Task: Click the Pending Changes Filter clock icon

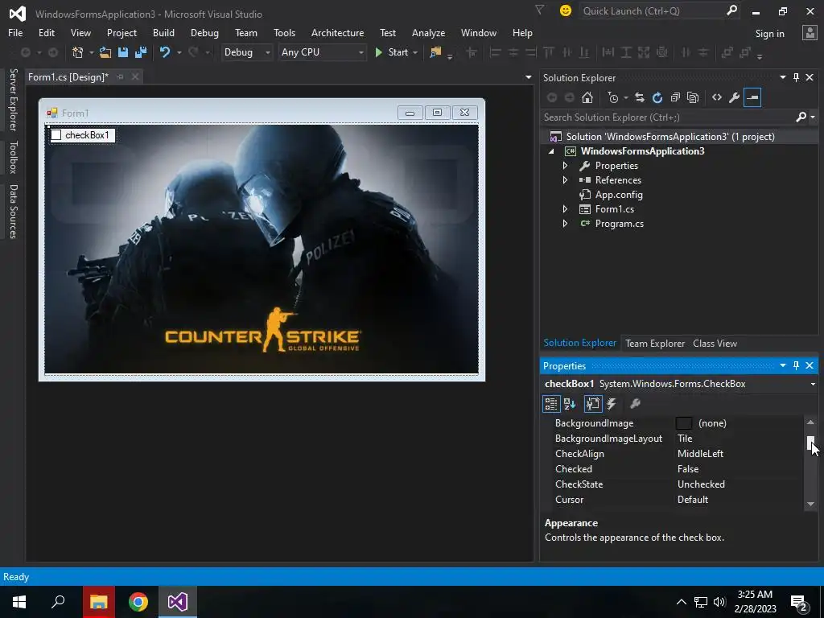Action: 612,97
